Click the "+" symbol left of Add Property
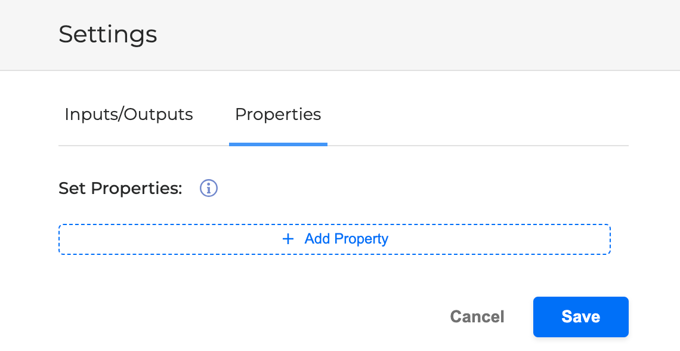Viewport: 680px width, 351px height. (288, 239)
